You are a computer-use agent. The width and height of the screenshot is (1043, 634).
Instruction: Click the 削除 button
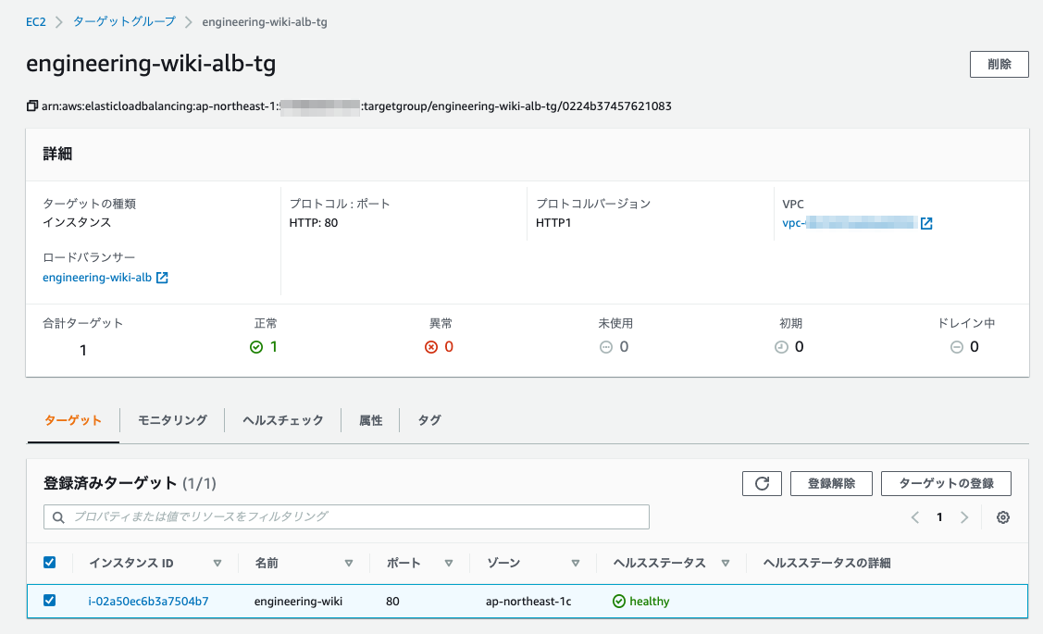click(x=1000, y=64)
